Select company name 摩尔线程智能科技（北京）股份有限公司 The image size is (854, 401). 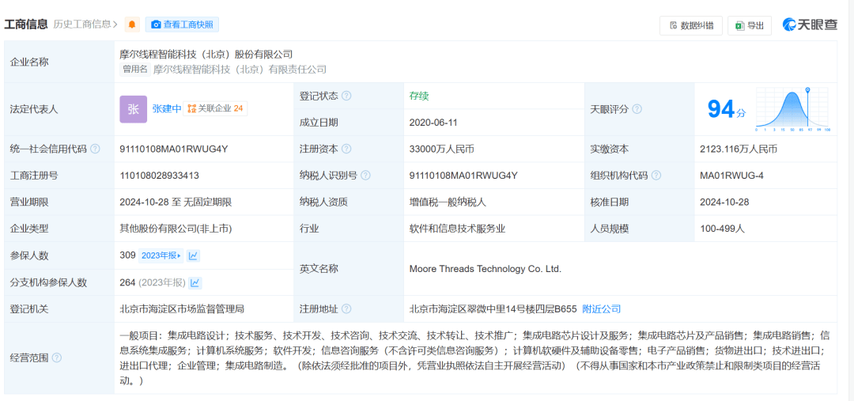point(206,55)
